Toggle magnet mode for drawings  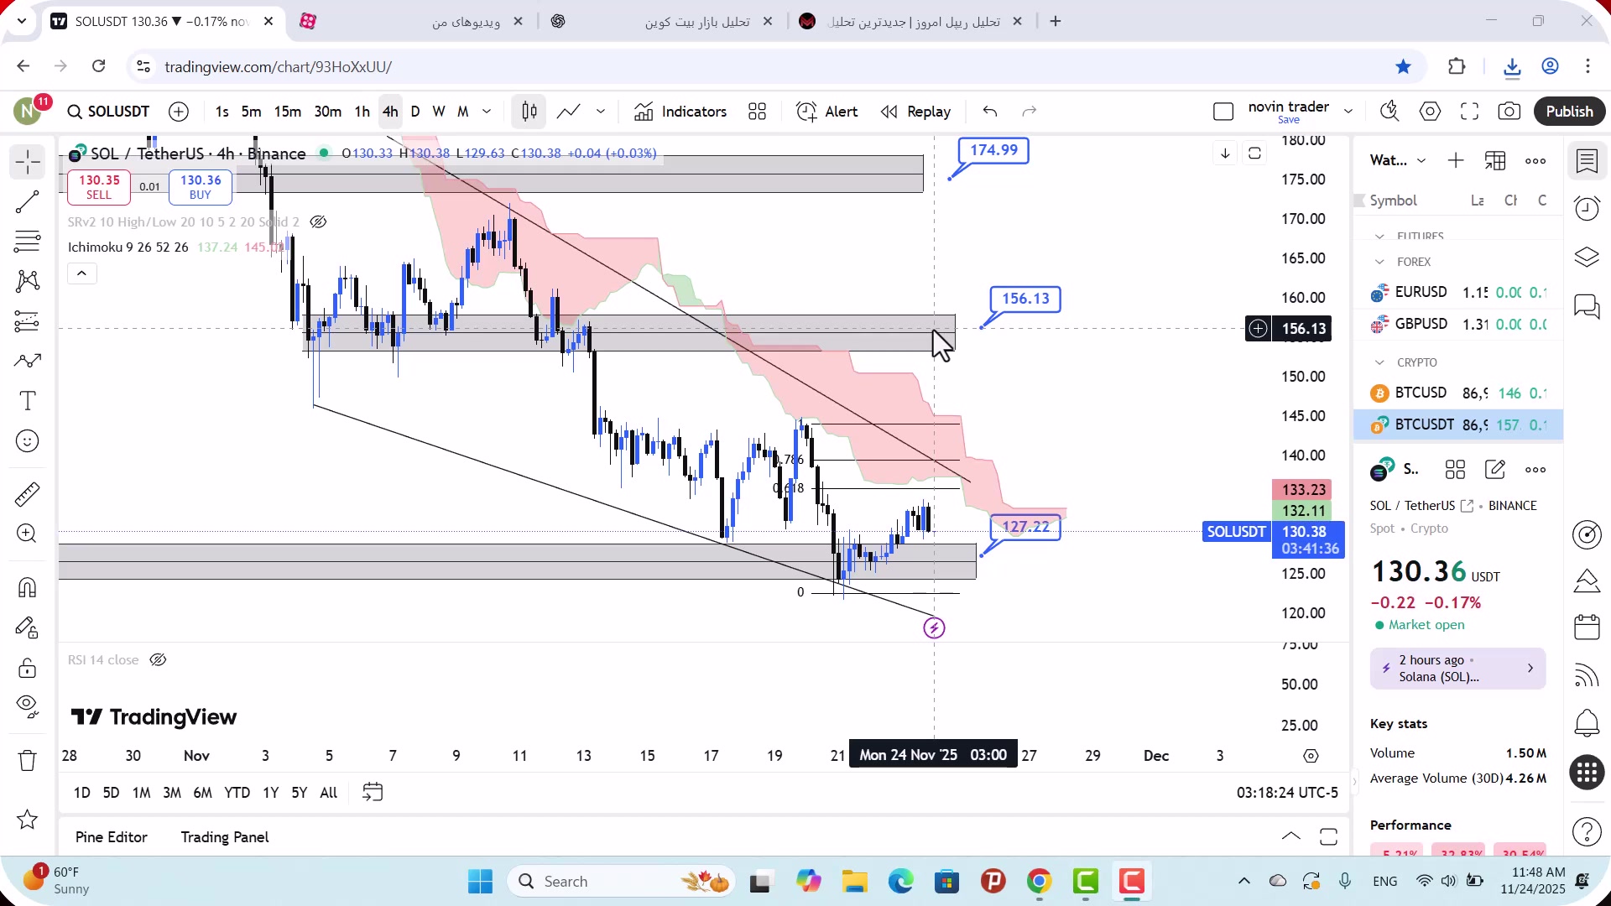click(x=28, y=587)
